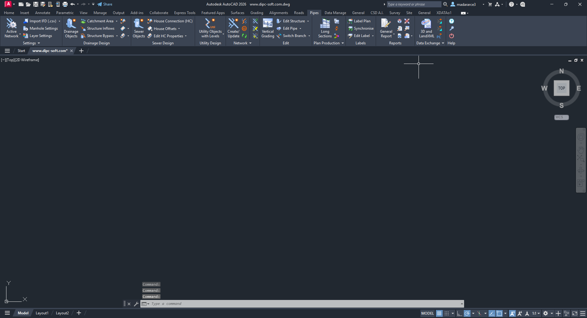Open Switch Branch dropdown

tap(309, 36)
